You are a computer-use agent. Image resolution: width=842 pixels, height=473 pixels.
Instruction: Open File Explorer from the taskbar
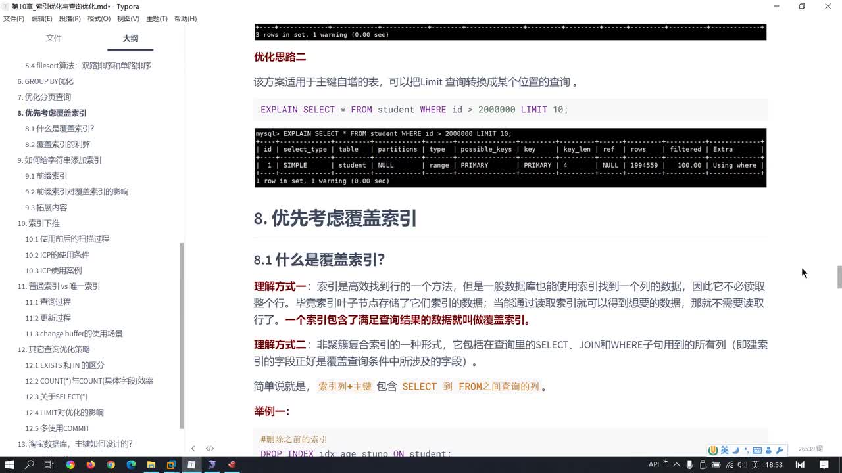[x=151, y=464]
